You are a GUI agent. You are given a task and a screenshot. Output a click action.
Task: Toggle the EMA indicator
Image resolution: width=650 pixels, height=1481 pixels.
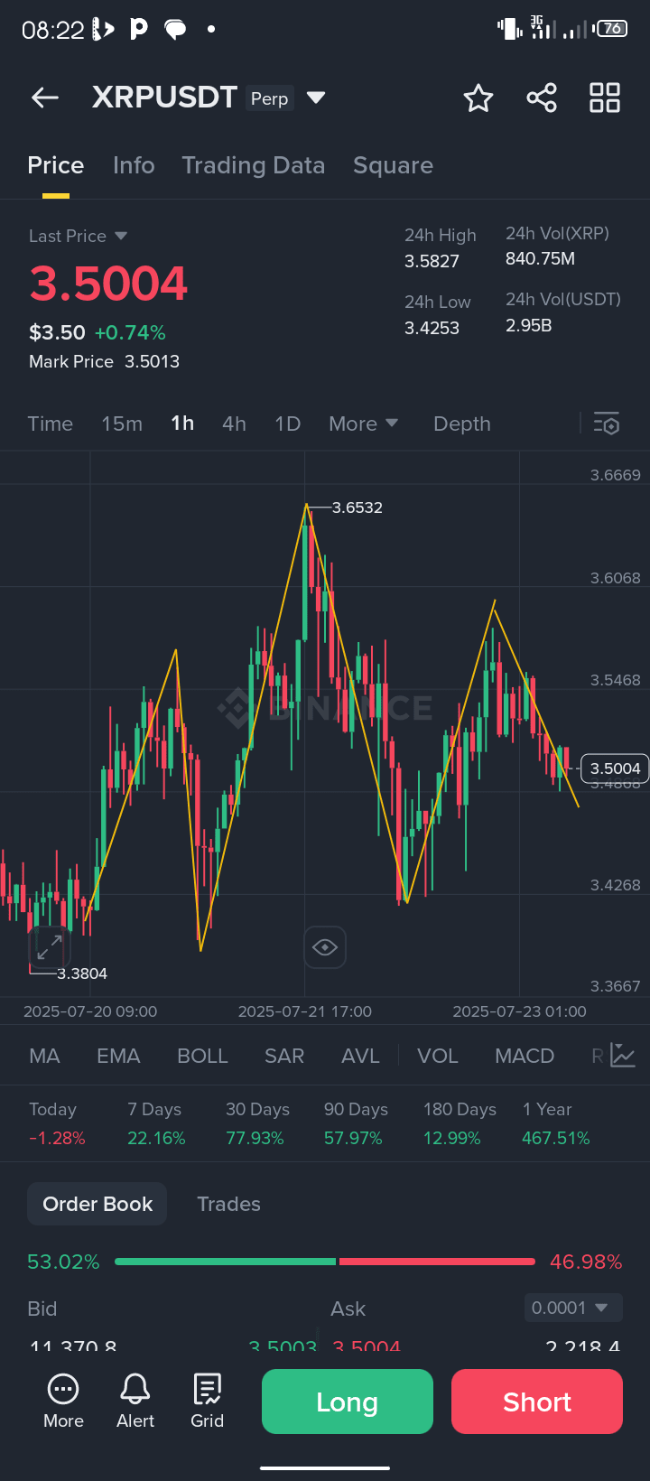pos(118,1056)
